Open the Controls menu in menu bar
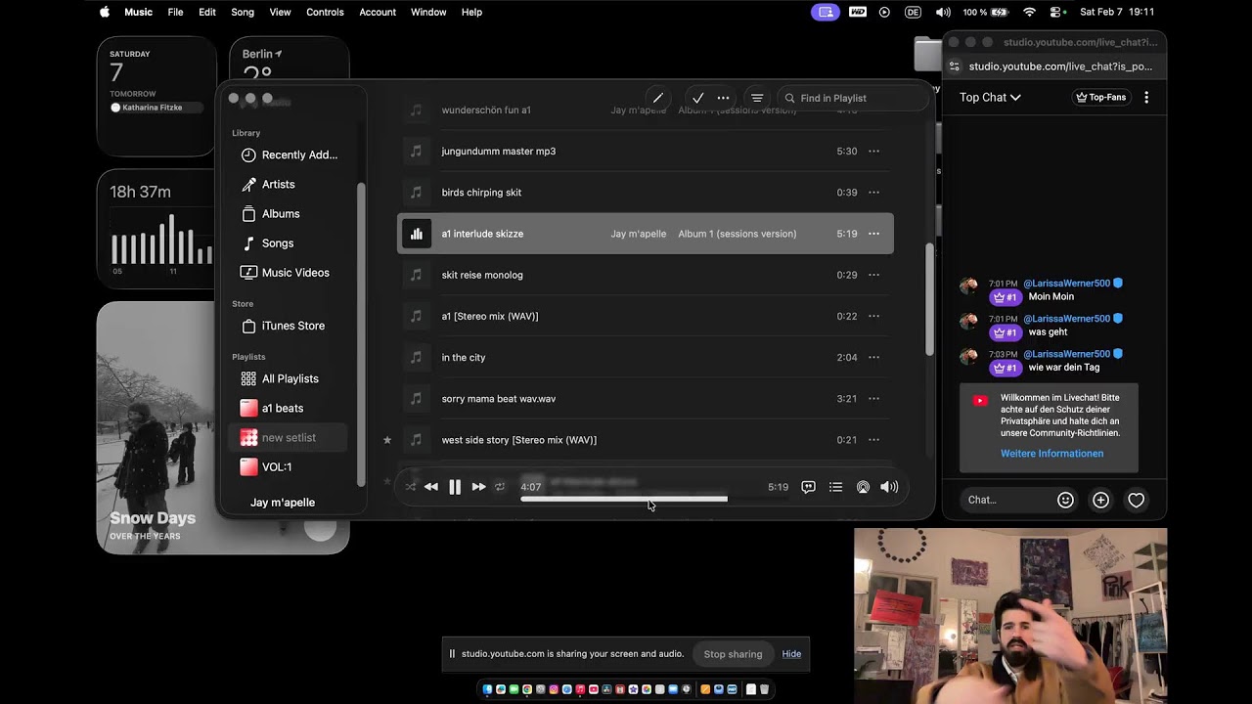Screen dimensions: 1252x704 click(325, 12)
